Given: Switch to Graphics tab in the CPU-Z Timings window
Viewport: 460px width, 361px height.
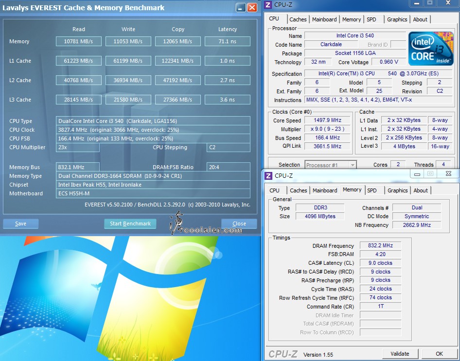Looking at the screenshot, I should (x=397, y=190).
